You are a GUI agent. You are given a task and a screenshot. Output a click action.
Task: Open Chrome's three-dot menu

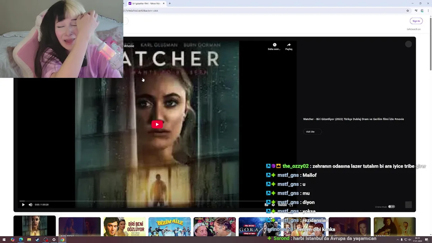pos(428,10)
